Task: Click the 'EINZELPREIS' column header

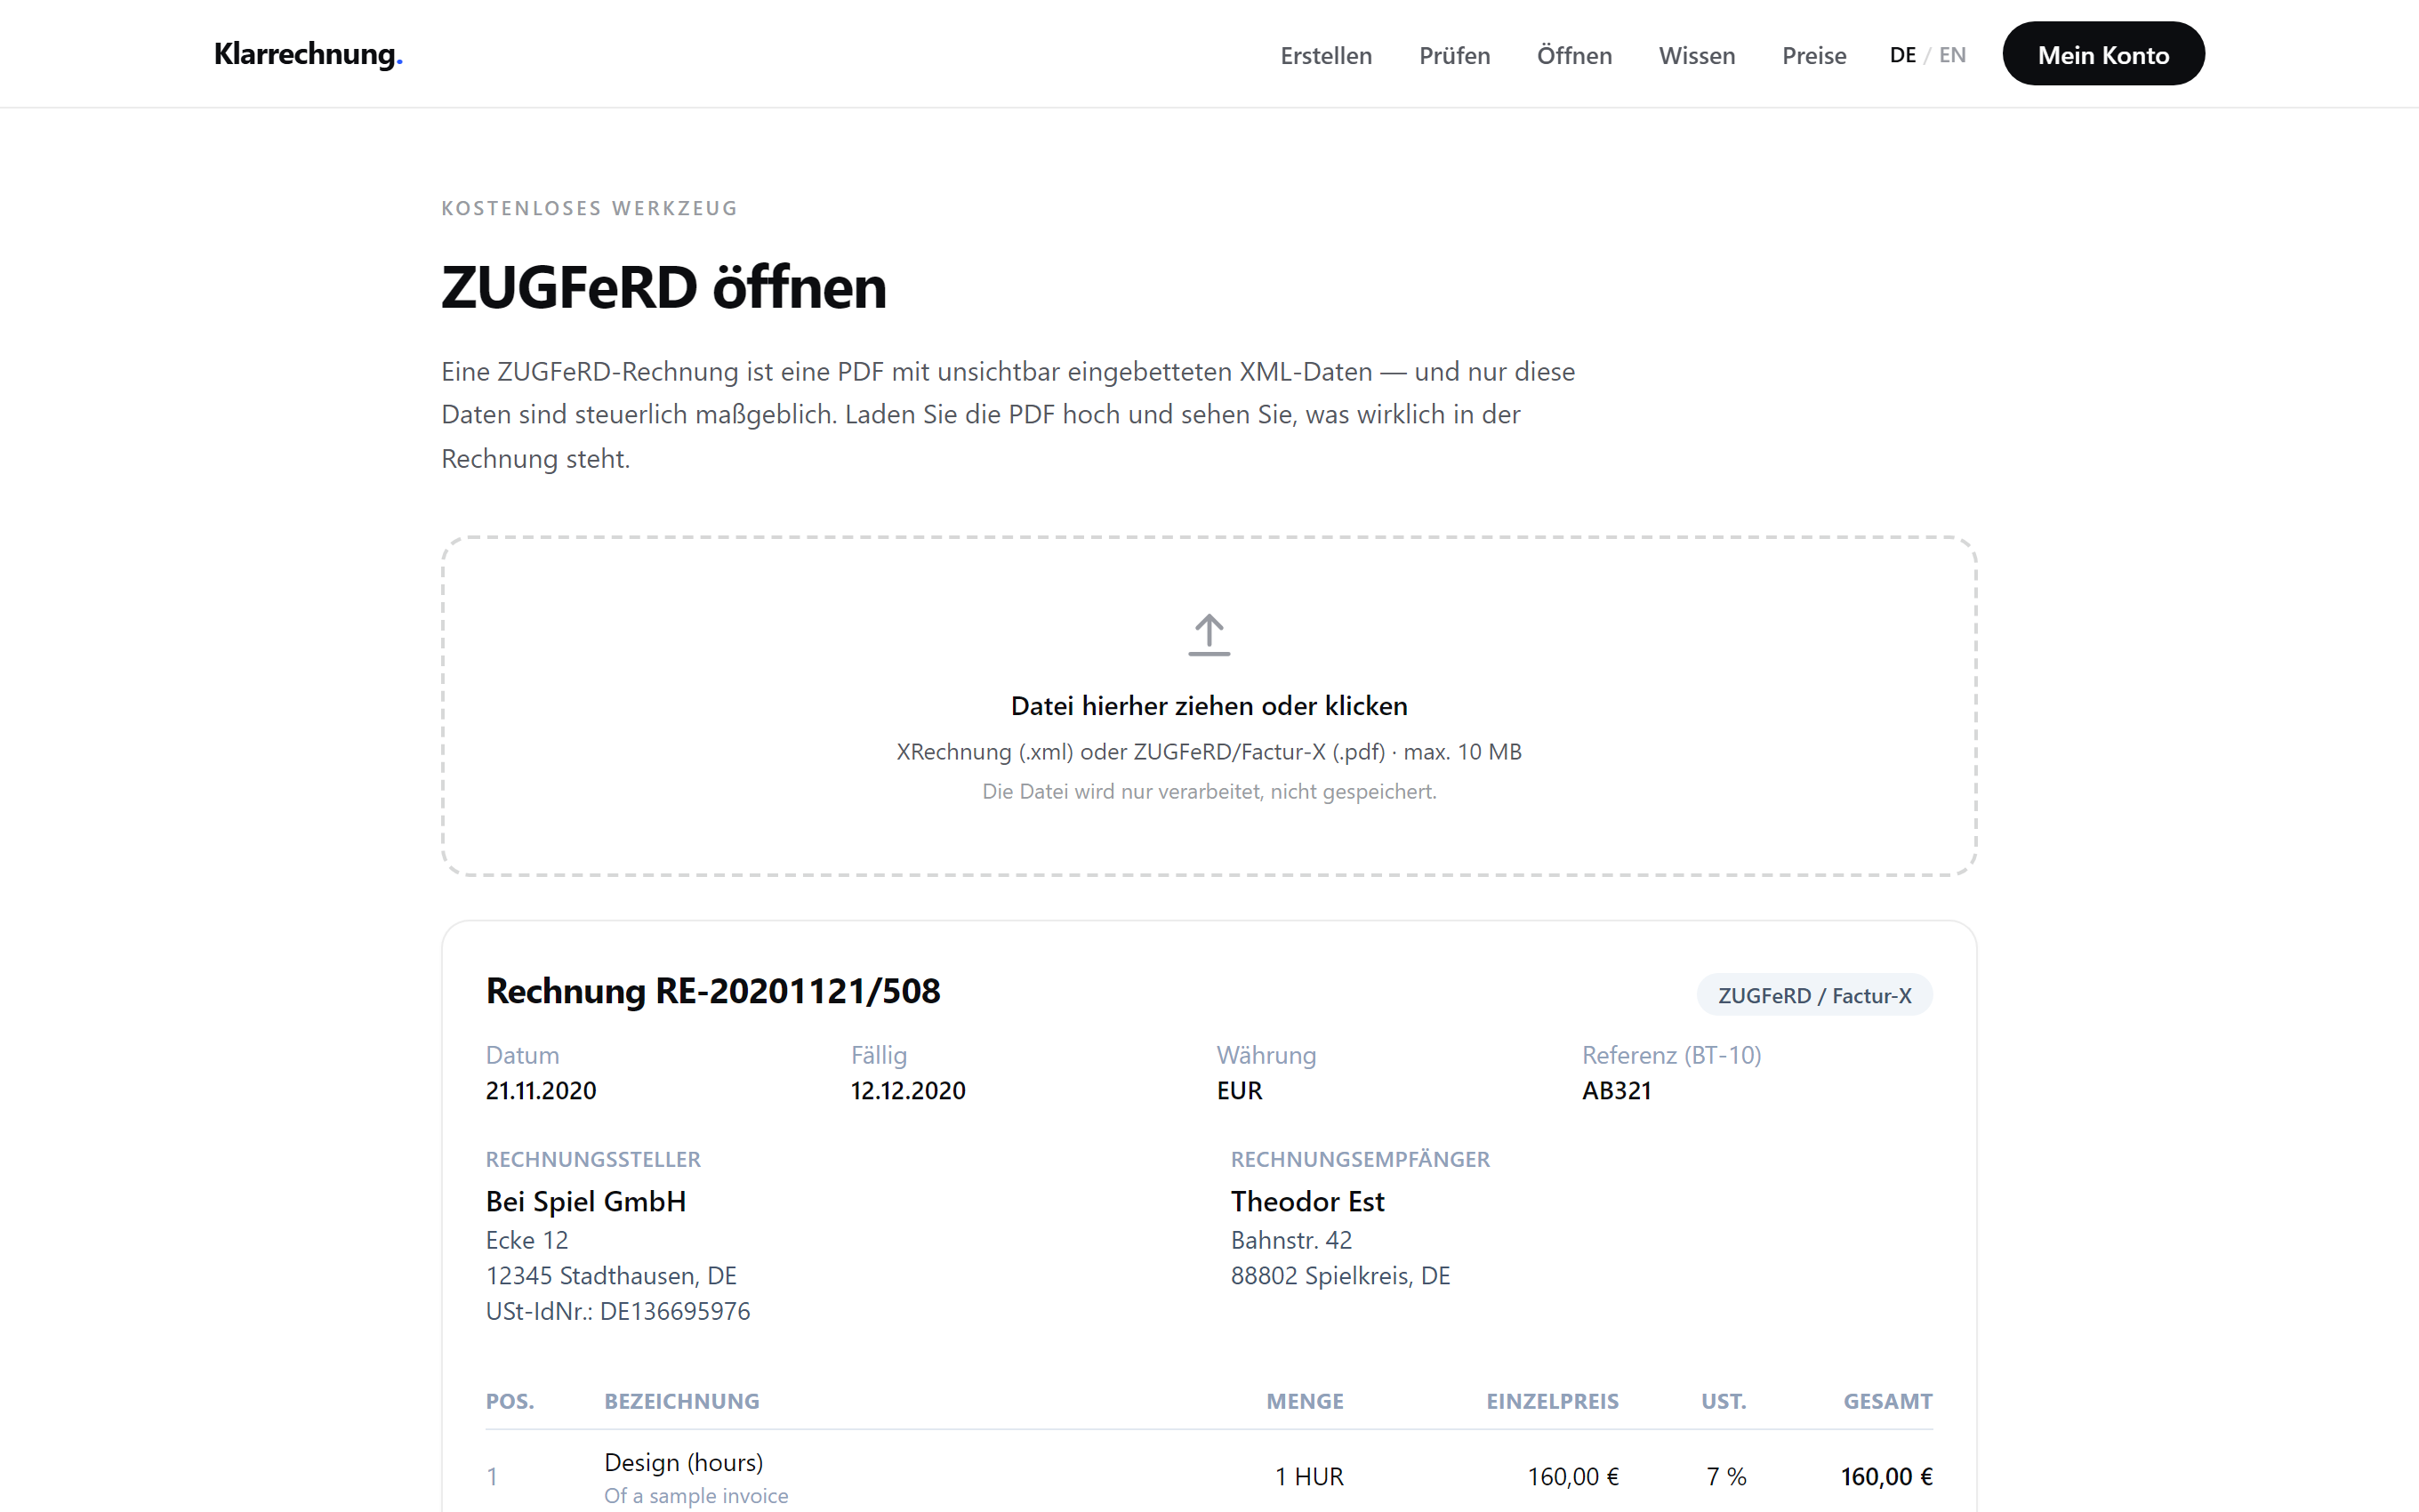Action: [1553, 1401]
